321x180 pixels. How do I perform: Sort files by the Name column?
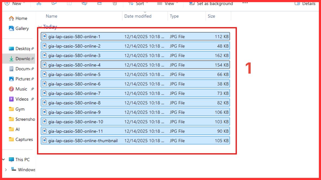click(x=51, y=16)
